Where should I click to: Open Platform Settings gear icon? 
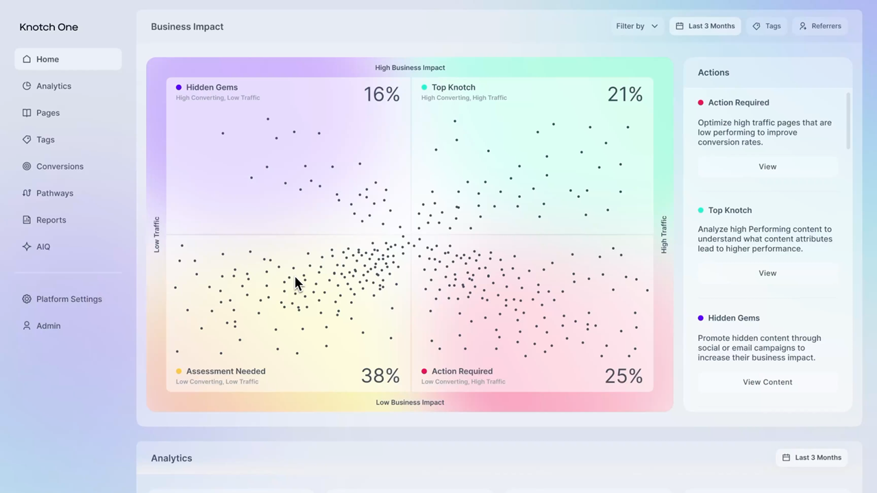pyautogui.click(x=27, y=299)
